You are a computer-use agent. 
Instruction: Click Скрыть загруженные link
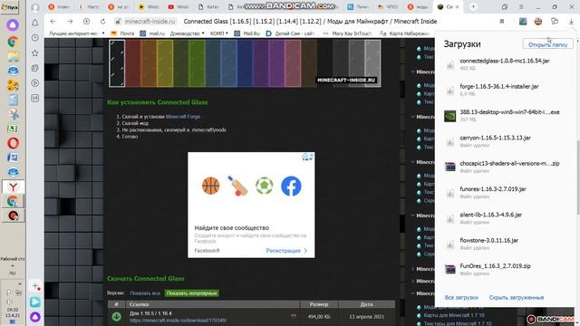tap(517, 298)
